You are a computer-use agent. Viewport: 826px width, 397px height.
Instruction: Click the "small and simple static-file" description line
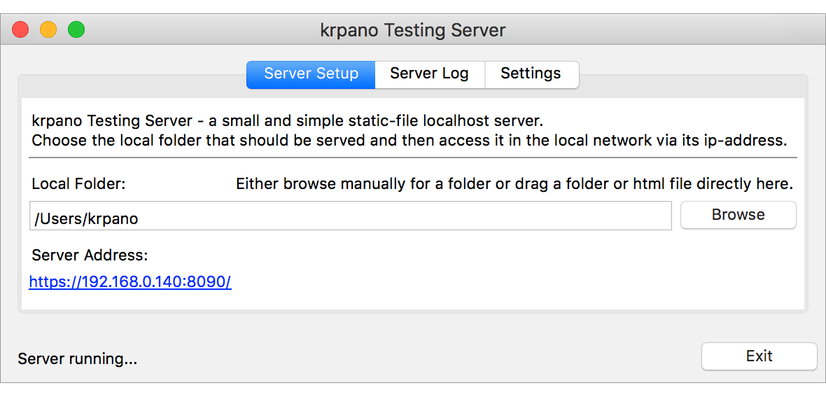click(287, 120)
